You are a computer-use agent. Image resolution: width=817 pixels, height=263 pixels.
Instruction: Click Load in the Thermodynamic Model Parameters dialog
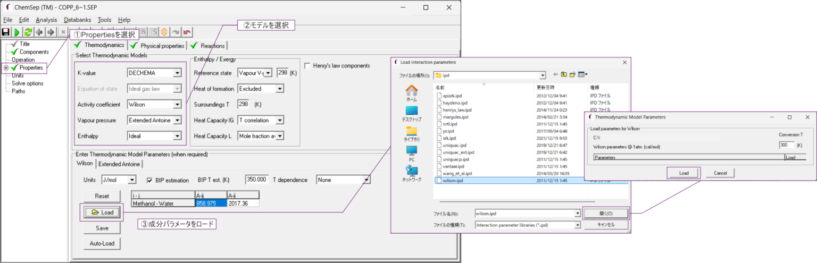683,173
